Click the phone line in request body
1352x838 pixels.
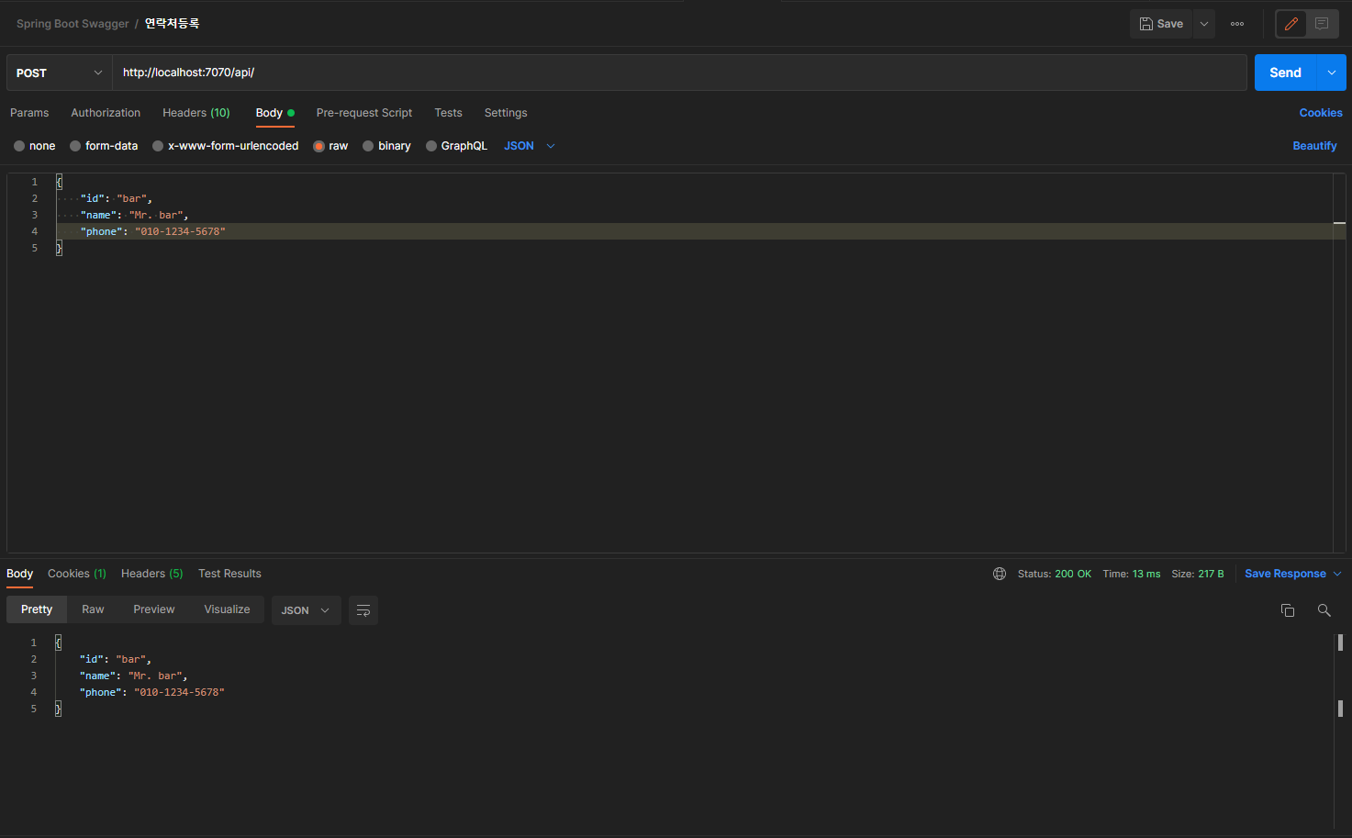pos(695,231)
